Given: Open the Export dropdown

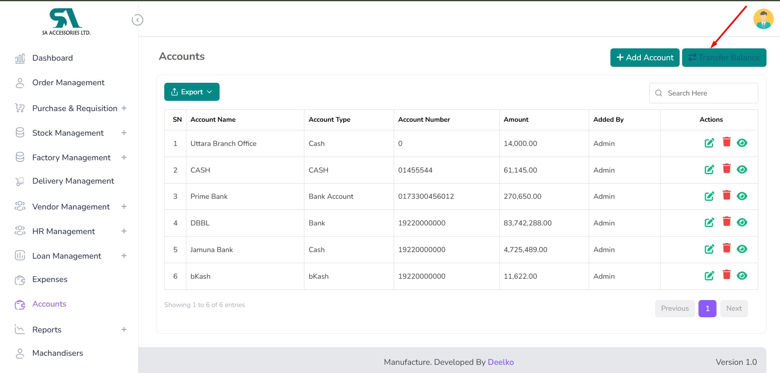Looking at the screenshot, I should (x=192, y=92).
